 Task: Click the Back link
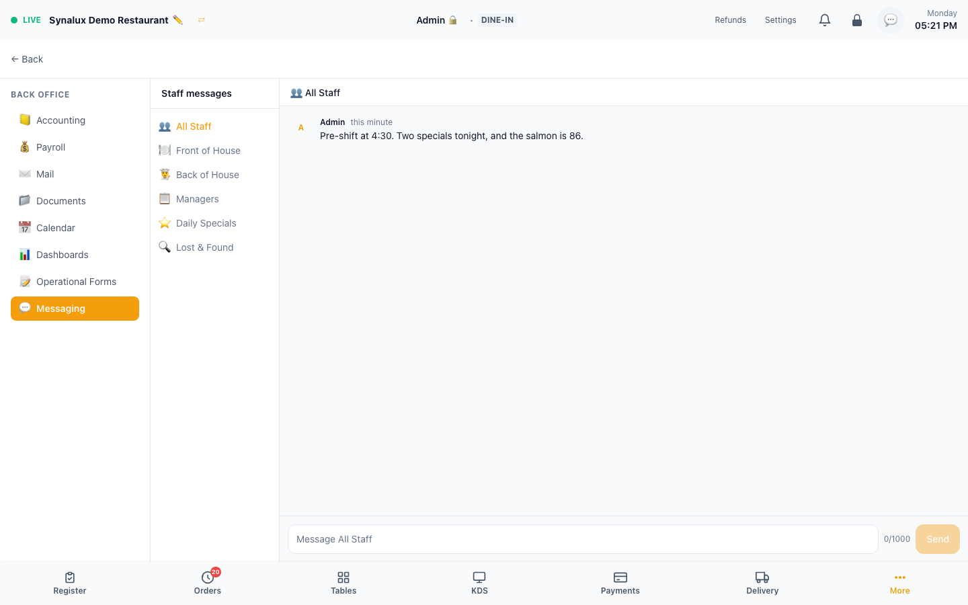(x=27, y=59)
